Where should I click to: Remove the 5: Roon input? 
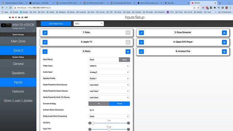tap(128, 52)
